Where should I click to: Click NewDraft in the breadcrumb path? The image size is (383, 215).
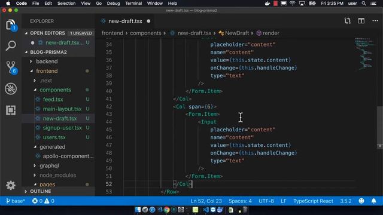coord(237,33)
